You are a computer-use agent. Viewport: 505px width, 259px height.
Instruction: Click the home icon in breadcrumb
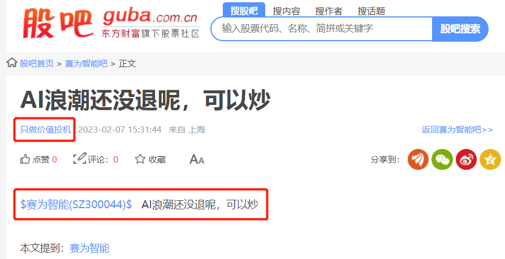12,63
